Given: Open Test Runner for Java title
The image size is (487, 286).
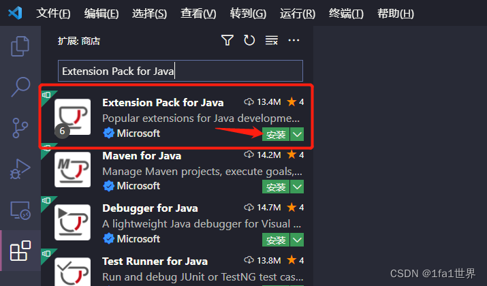Looking at the screenshot, I should [x=155, y=261].
